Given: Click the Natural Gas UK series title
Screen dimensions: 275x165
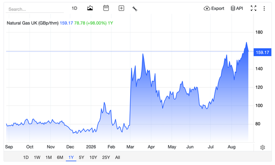Looking at the screenshot, I should click(33, 23).
